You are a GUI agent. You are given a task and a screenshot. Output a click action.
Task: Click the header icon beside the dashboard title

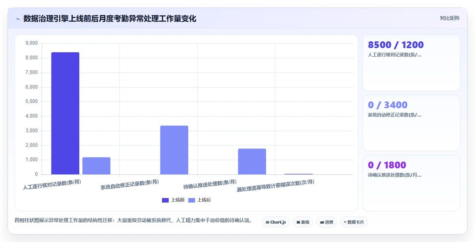click(18, 19)
